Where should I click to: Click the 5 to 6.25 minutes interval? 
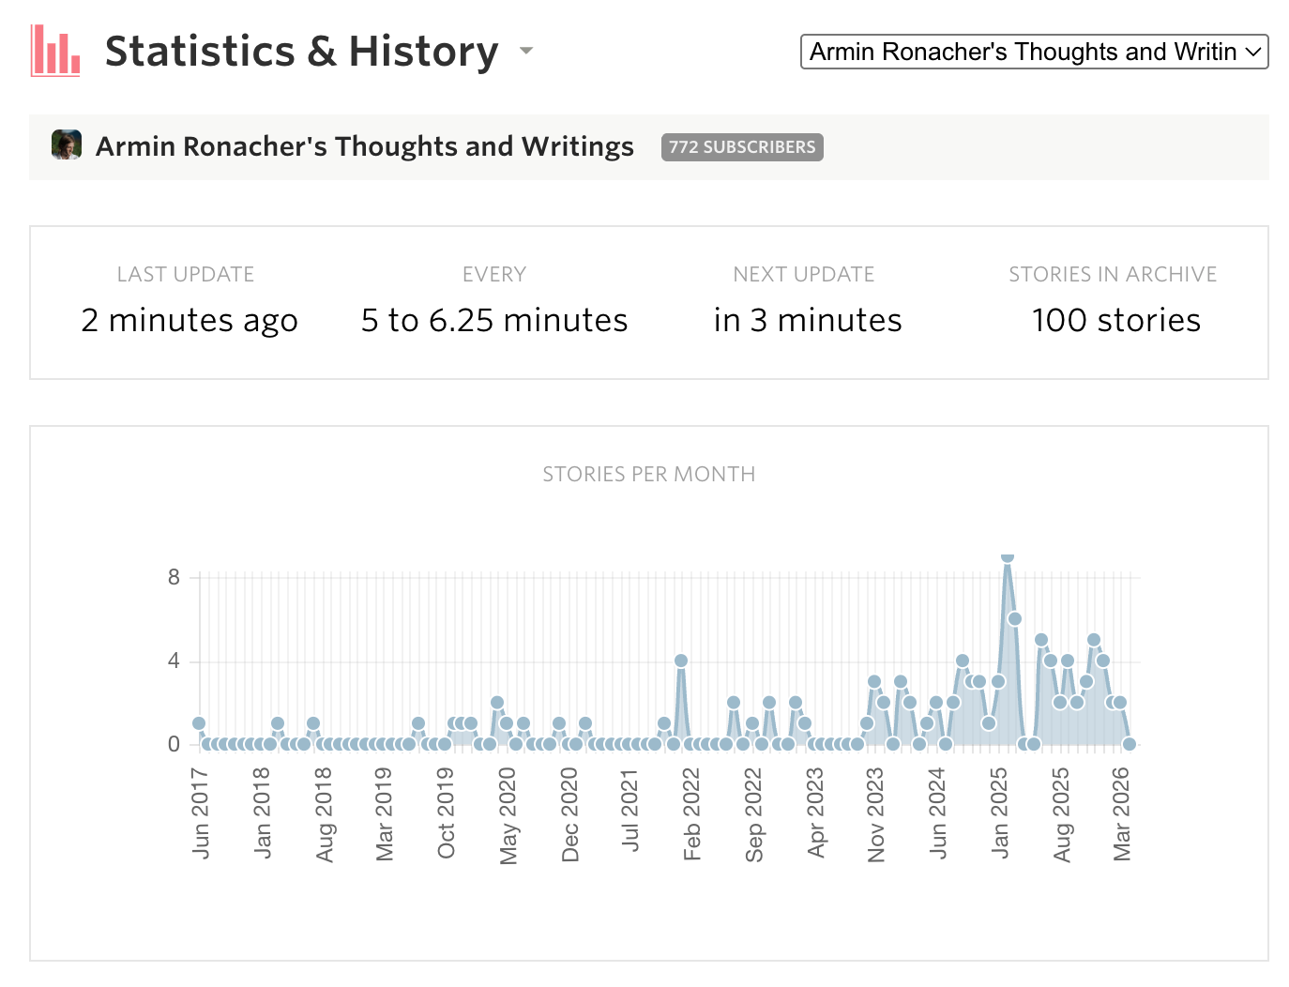[x=494, y=321]
